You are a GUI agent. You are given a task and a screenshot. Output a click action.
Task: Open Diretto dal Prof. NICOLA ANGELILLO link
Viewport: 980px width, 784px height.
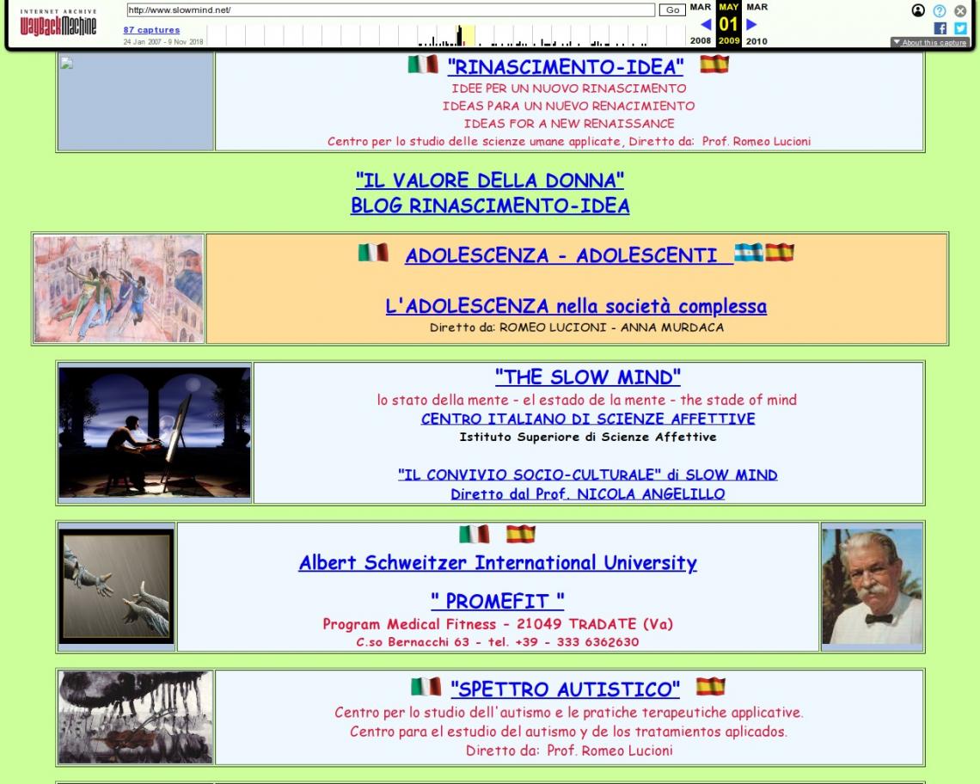point(588,494)
